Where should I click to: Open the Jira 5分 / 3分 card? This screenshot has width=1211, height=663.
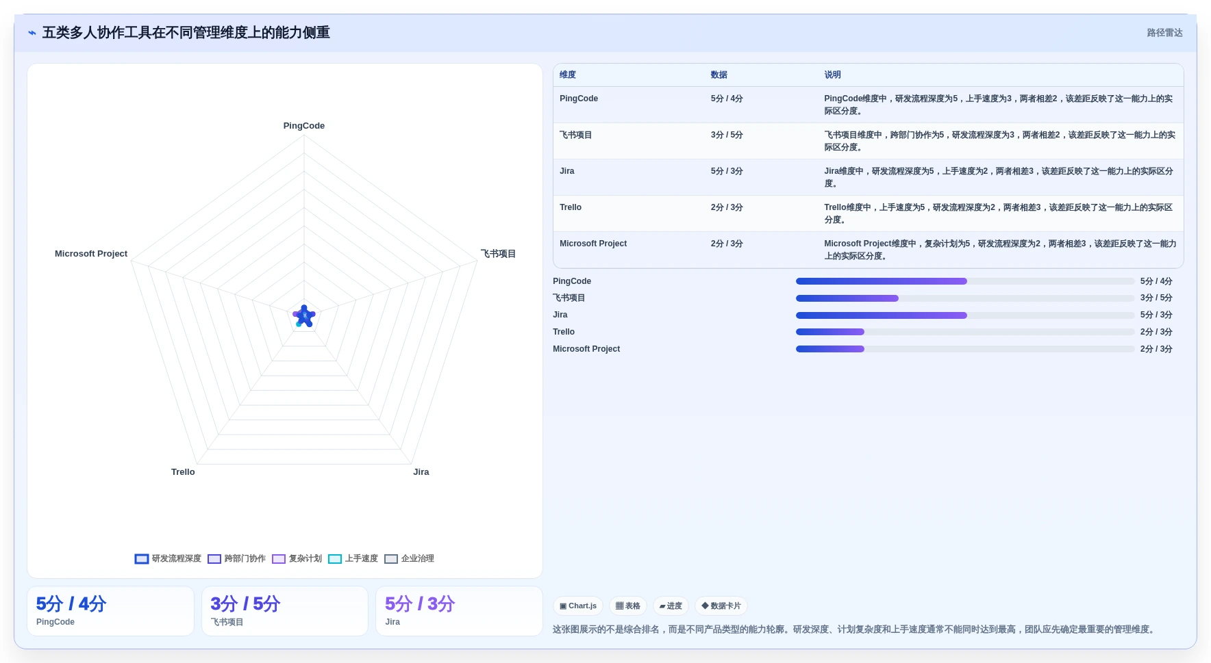click(x=459, y=611)
